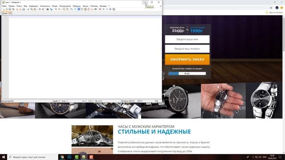Open the browser profile avatar icon
The height and width of the screenshot is (160, 285).
(277, 8)
